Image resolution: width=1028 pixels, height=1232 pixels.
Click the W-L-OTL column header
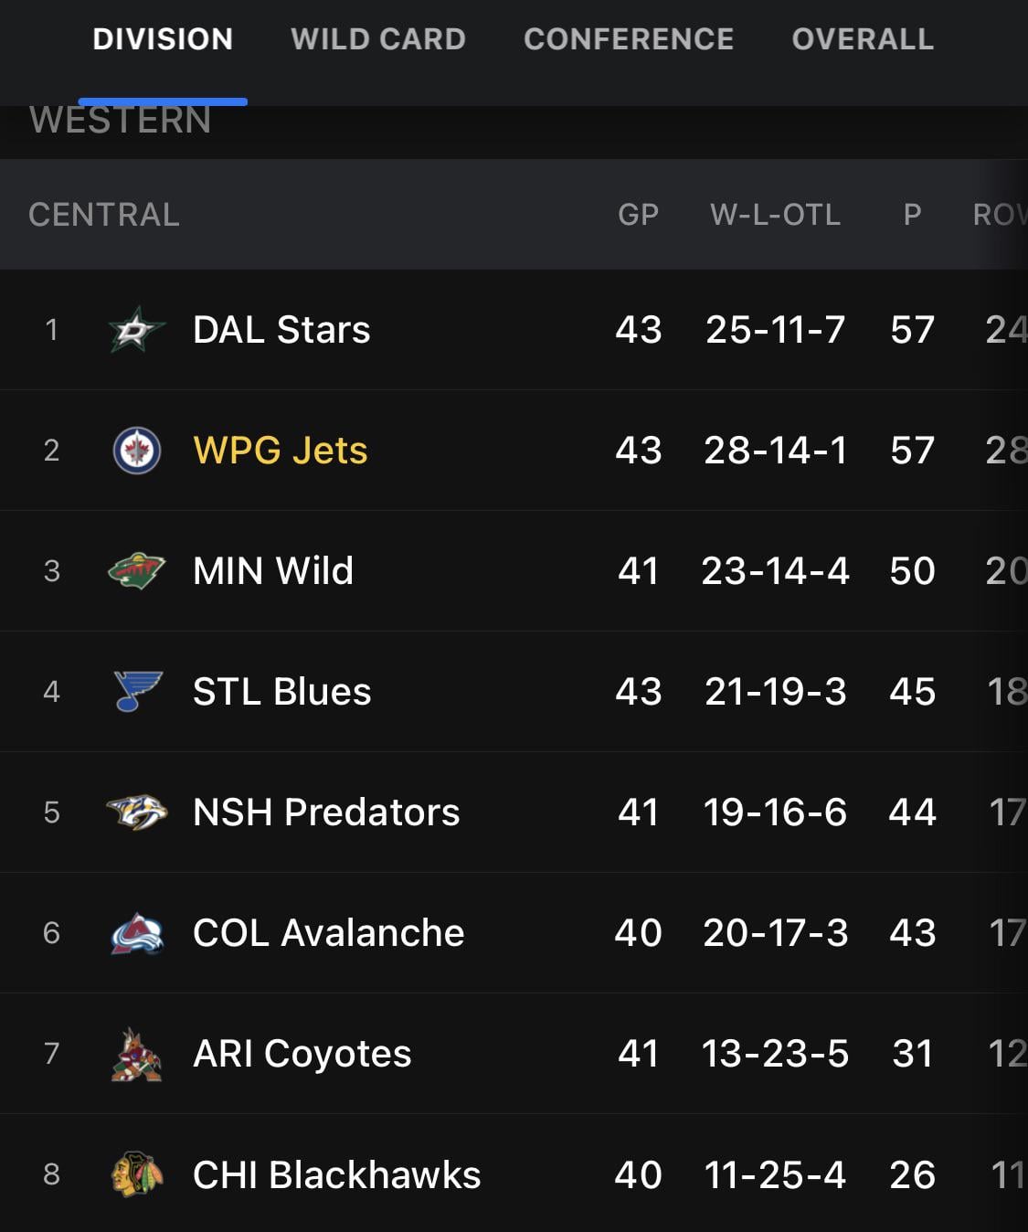coord(775,215)
